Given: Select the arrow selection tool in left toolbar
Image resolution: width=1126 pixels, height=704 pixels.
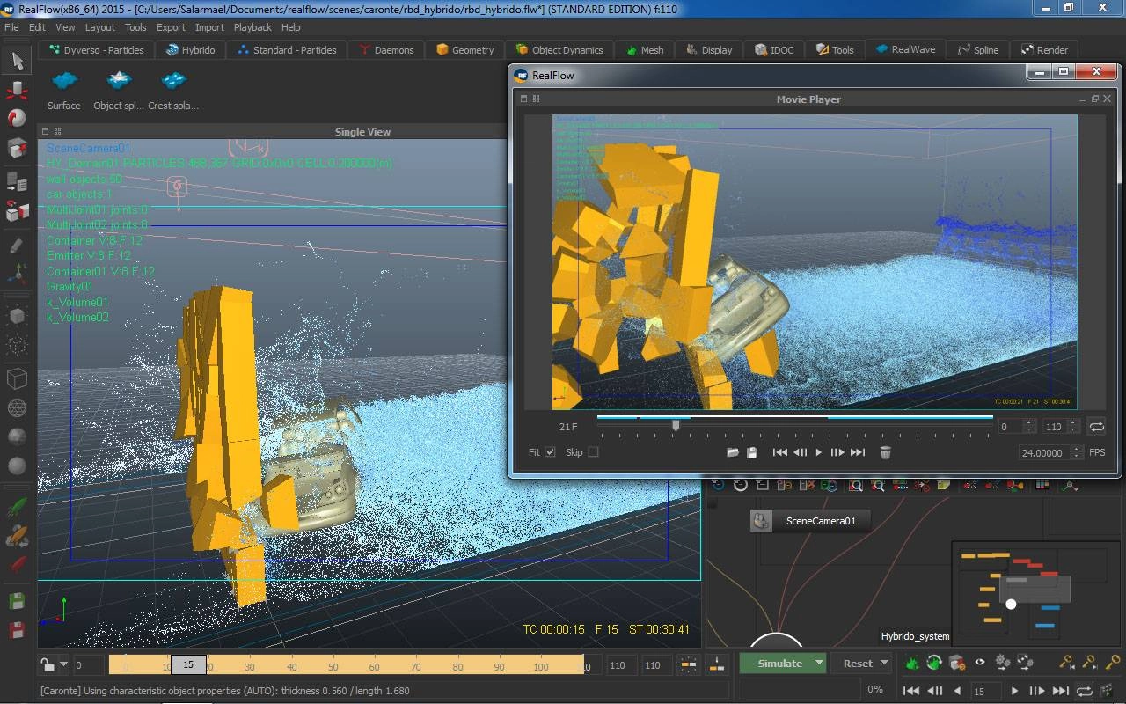Looking at the screenshot, I should tap(18, 61).
